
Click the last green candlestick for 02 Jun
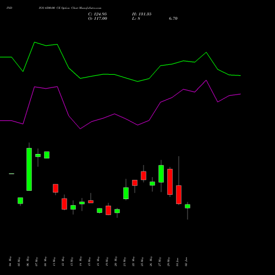[188, 206]
